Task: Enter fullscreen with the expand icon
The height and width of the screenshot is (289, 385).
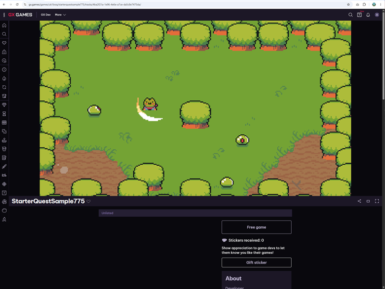Action: (x=377, y=201)
